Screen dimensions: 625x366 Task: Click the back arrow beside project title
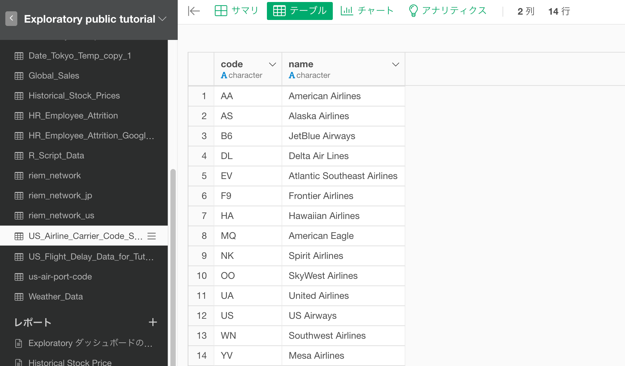[11, 19]
